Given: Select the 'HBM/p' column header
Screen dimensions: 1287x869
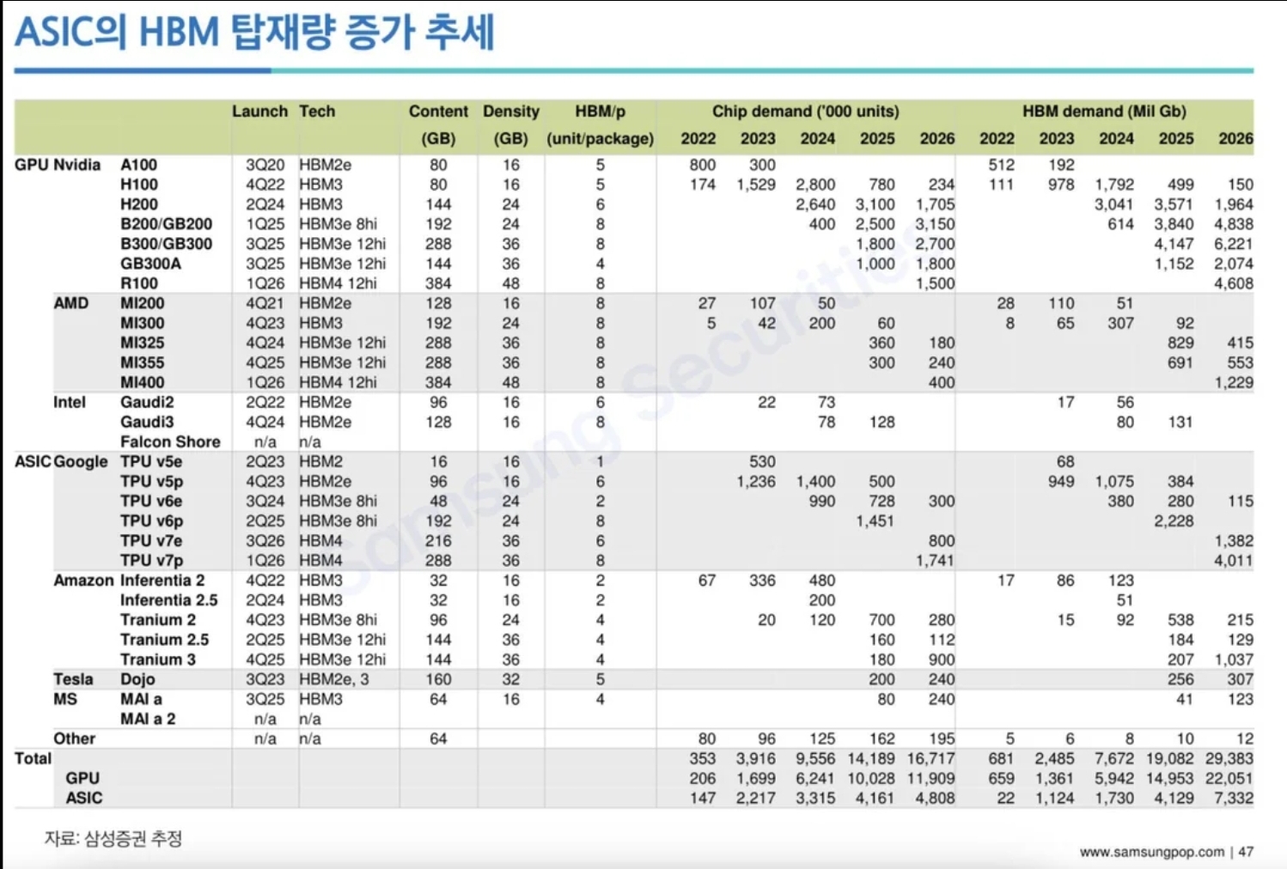Looking at the screenshot, I should [600, 112].
